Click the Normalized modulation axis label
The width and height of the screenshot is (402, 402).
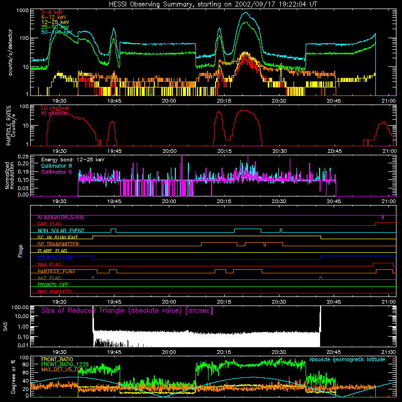9,175
